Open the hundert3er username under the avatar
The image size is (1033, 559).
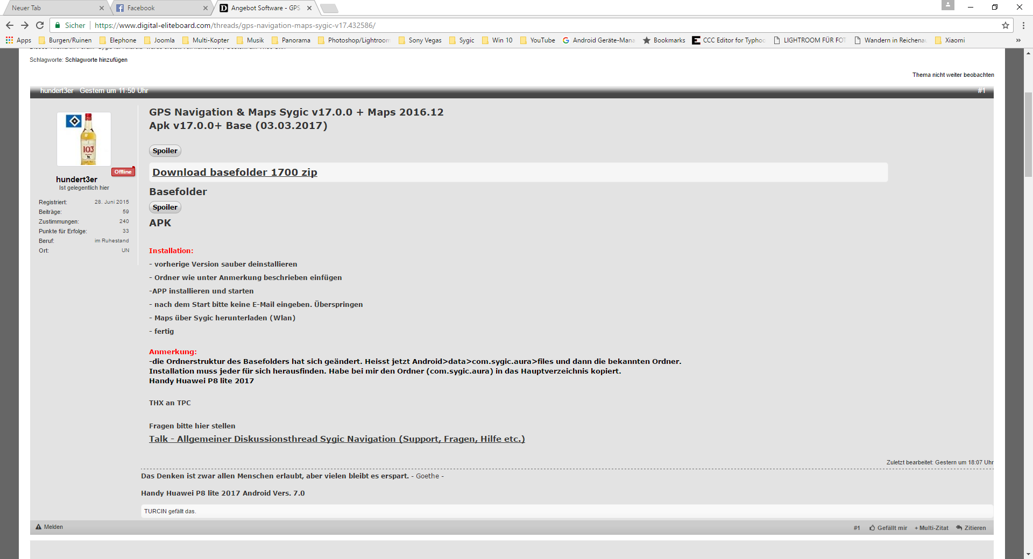coord(76,180)
